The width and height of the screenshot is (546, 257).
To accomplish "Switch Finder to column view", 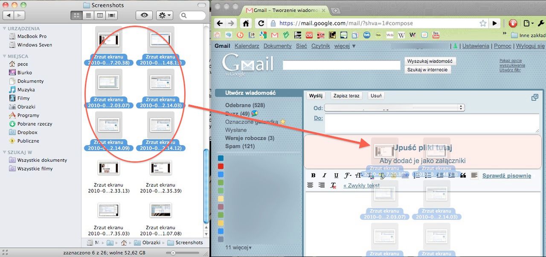I will click(x=100, y=15).
